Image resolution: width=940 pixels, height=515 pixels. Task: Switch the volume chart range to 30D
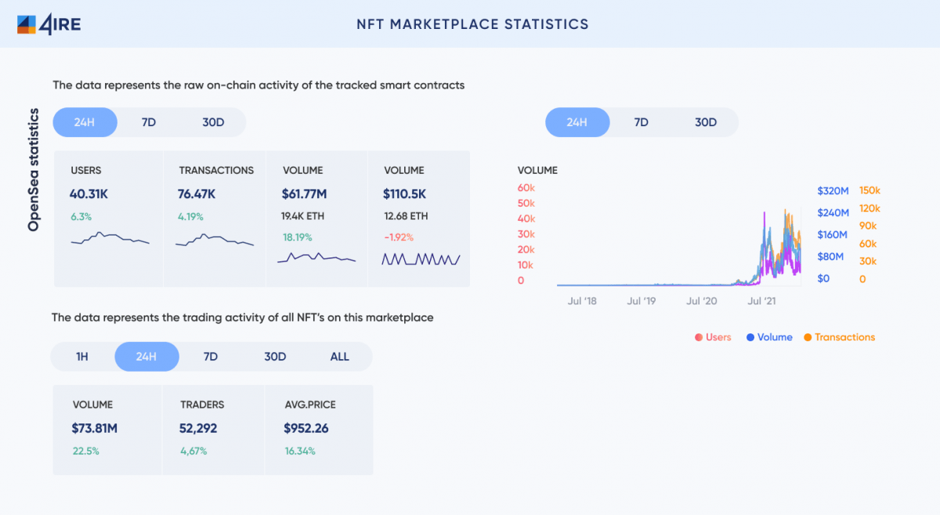(706, 123)
